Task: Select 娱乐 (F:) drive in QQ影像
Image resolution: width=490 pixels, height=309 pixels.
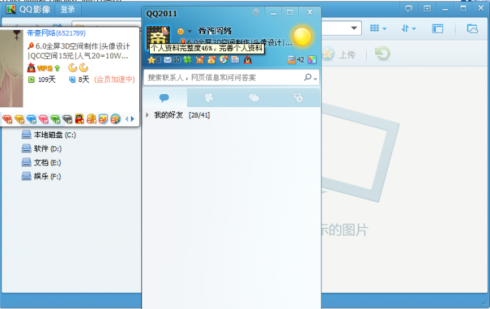Action: (41, 176)
